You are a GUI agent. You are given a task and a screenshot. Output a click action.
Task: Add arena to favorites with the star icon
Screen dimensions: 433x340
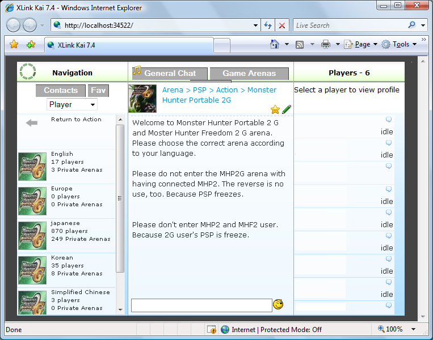[x=275, y=109]
